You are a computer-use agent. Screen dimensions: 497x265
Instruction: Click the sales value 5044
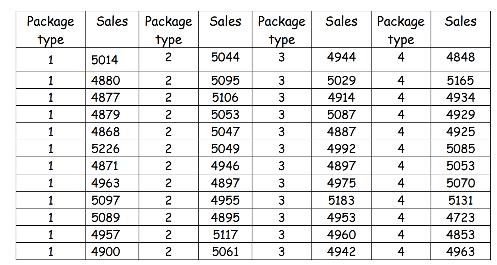pos(225,57)
